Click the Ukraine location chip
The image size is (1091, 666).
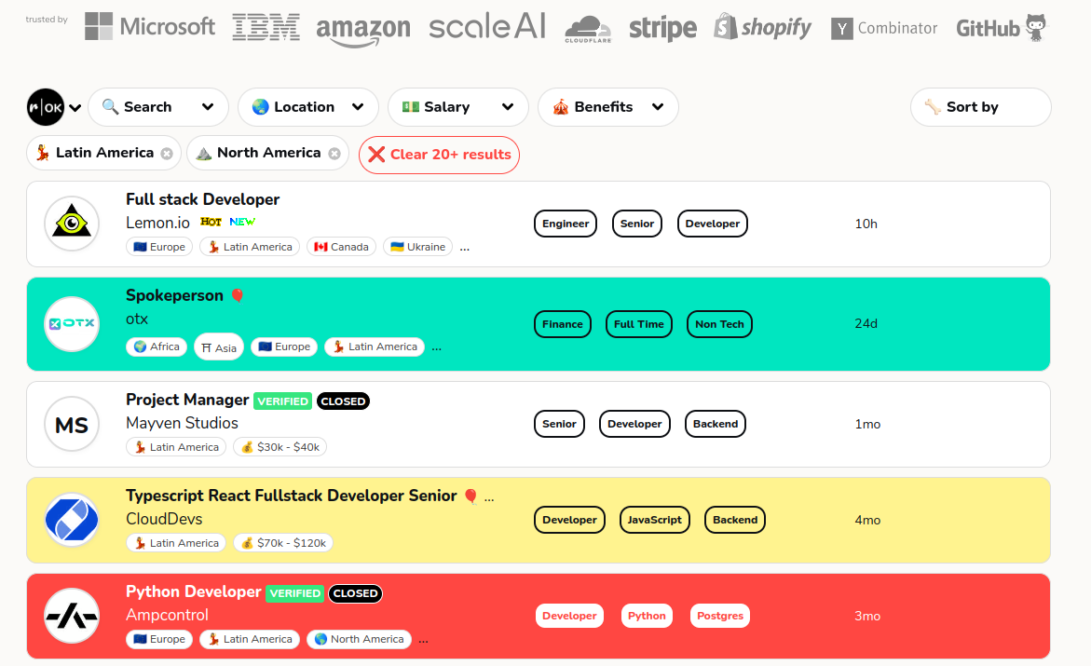[418, 247]
